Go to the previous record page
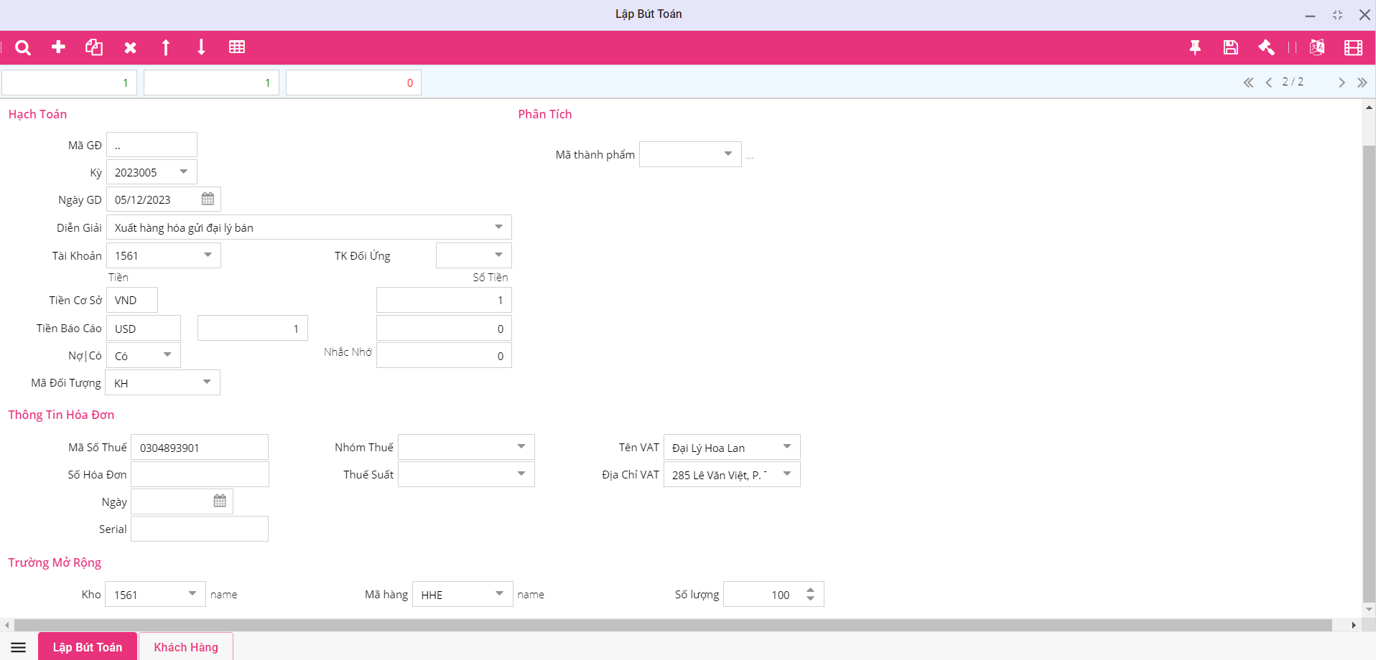Screen dimensions: 1376x660 (1269, 82)
